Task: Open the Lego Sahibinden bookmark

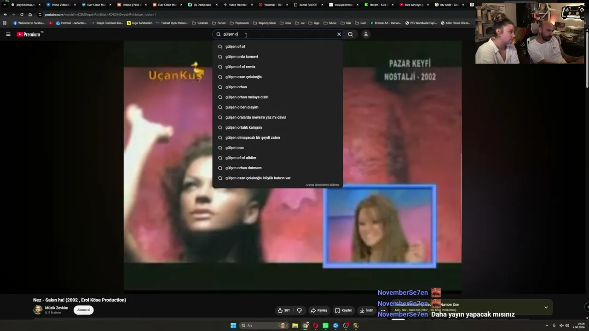Action: point(140,23)
